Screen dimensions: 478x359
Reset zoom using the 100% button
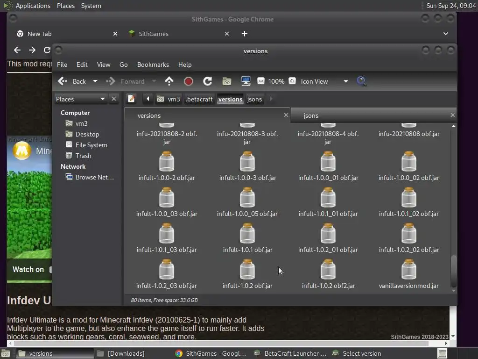[x=276, y=81]
